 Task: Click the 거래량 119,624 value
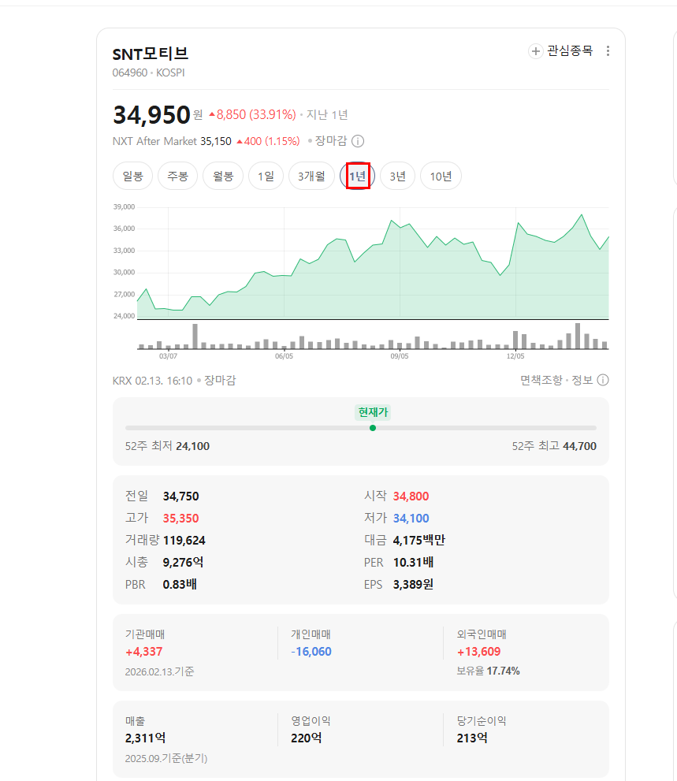[x=184, y=541]
